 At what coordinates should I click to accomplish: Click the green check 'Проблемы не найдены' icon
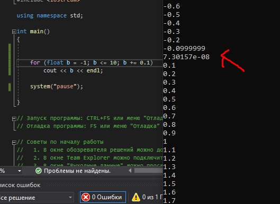pyautogui.click(x=39, y=171)
